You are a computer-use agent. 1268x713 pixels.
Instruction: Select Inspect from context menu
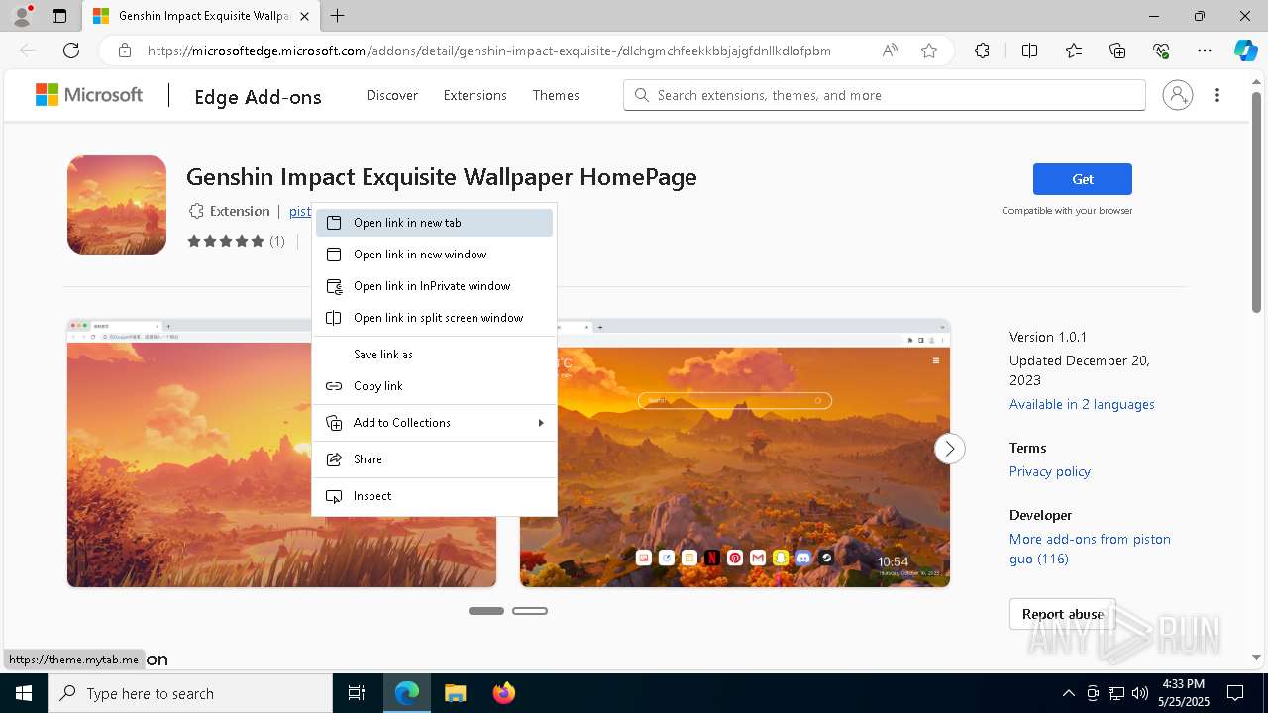point(434,496)
